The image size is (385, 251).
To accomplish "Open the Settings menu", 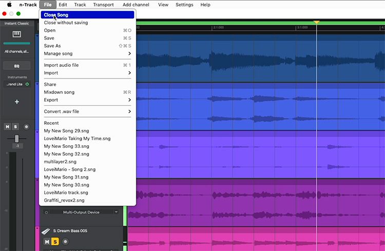I will (x=184, y=5).
